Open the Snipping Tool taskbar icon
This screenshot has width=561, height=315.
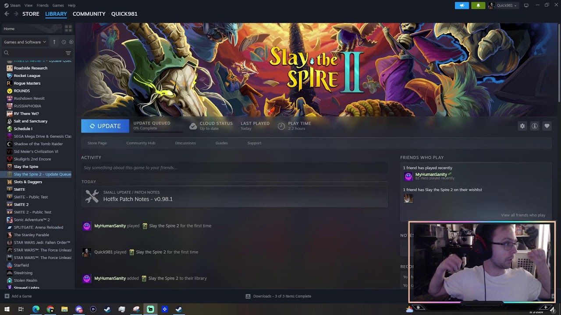click(x=136, y=309)
